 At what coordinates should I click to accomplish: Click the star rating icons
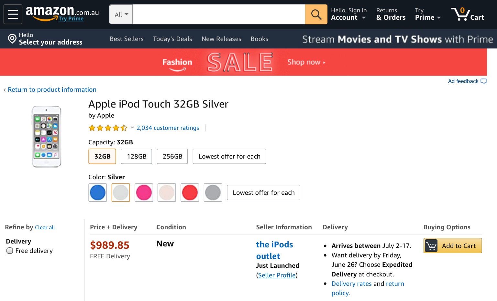click(108, 128)
